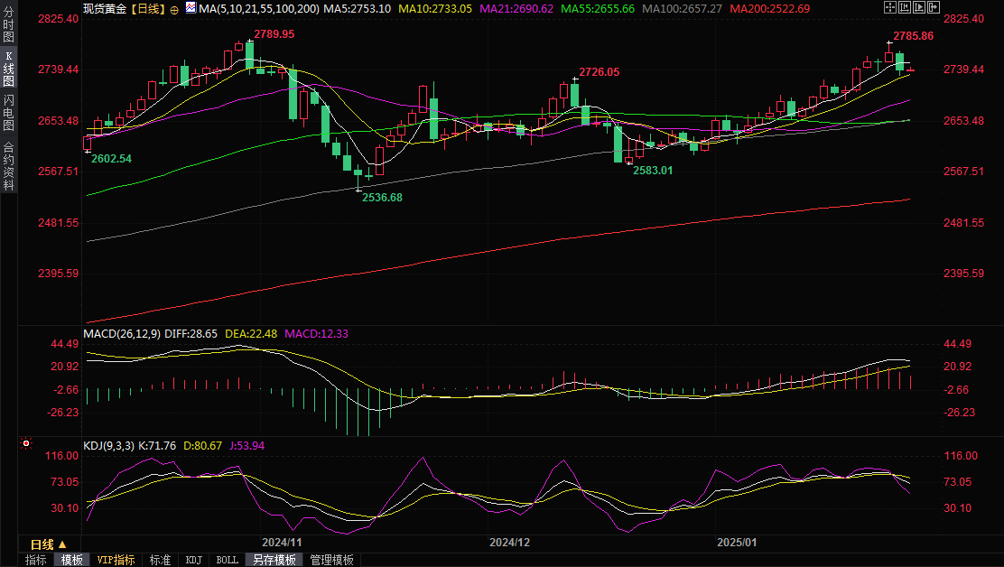Click the left axis 2825.40 price level

tap(59, 19)
